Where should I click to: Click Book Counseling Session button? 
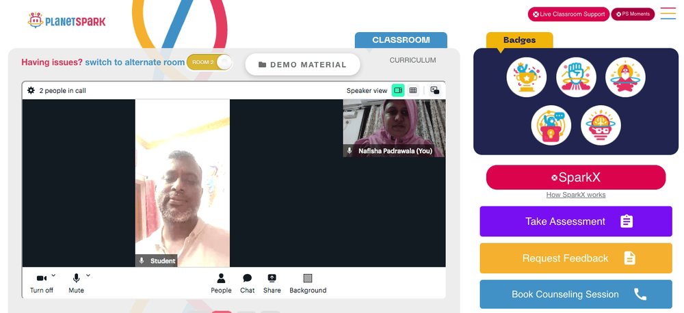click(x=576, y=295)
